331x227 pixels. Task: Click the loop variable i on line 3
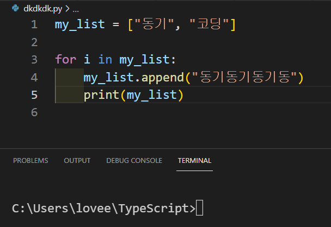(87, 59)
